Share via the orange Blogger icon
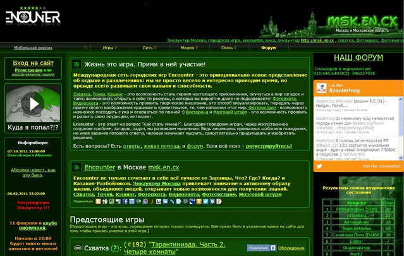This screenshot has width=404, height=256. pyautogui.click(x=98, y=202)
